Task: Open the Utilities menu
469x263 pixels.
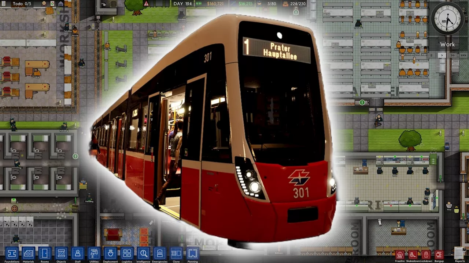Action: [x=94, y=253]
